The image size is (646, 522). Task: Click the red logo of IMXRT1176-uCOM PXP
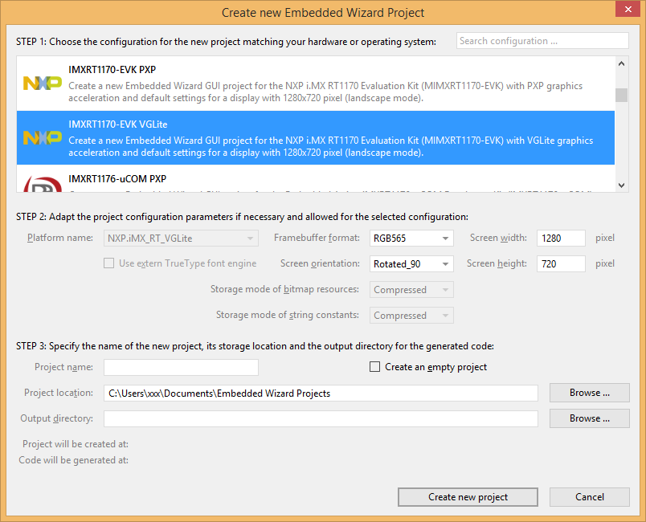[42, 184]
